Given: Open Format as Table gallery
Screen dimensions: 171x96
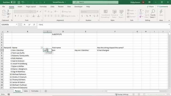Looking at the screenshot, I should point(114,14).
